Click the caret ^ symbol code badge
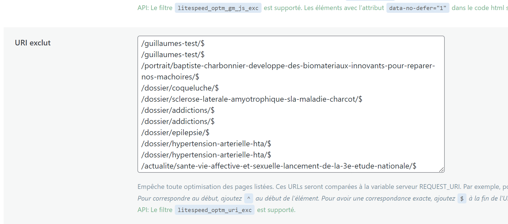The width and height of the screenshot is (508, 224). tap(248, 198)
